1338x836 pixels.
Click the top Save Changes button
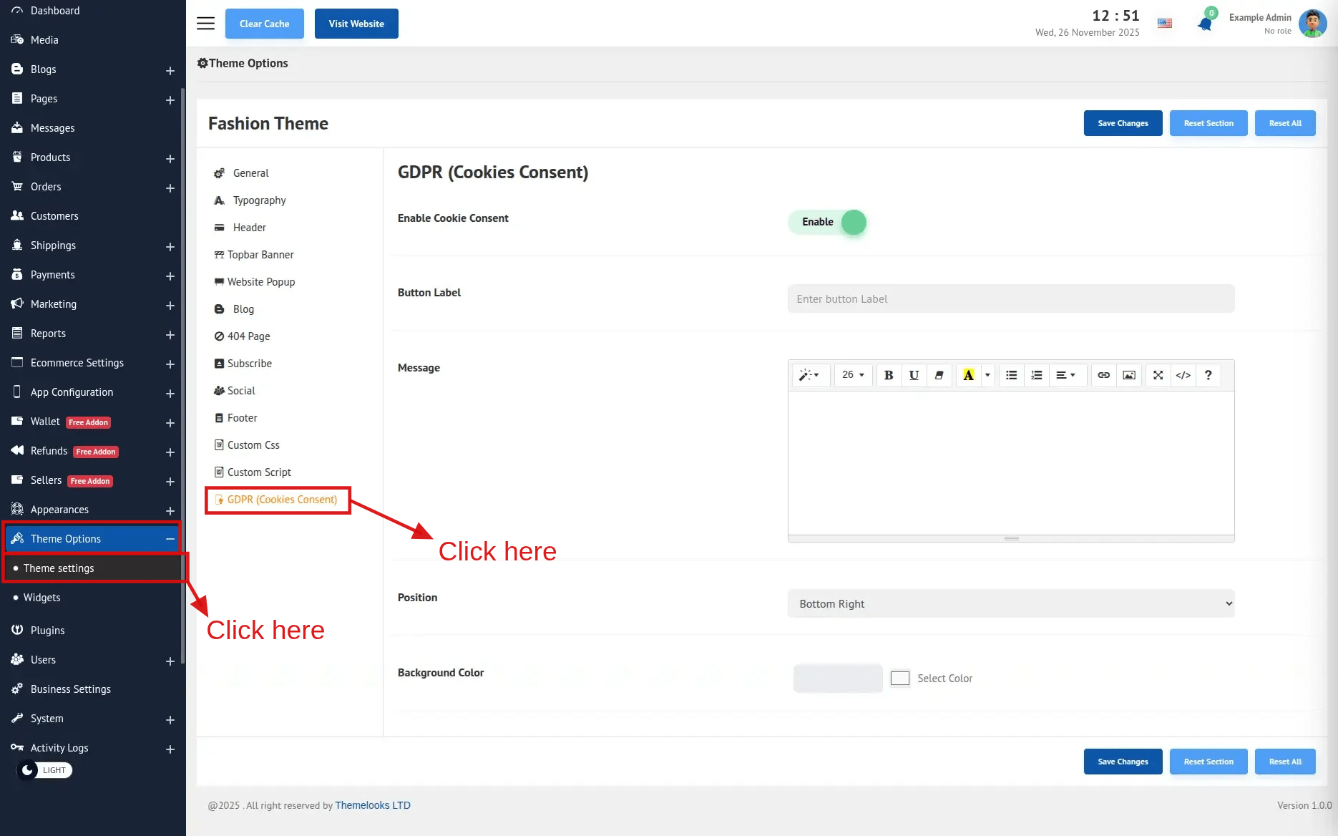[x=1123, y=123]
